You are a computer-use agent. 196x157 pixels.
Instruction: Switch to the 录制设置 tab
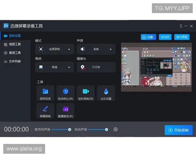(x=15, y=36)
